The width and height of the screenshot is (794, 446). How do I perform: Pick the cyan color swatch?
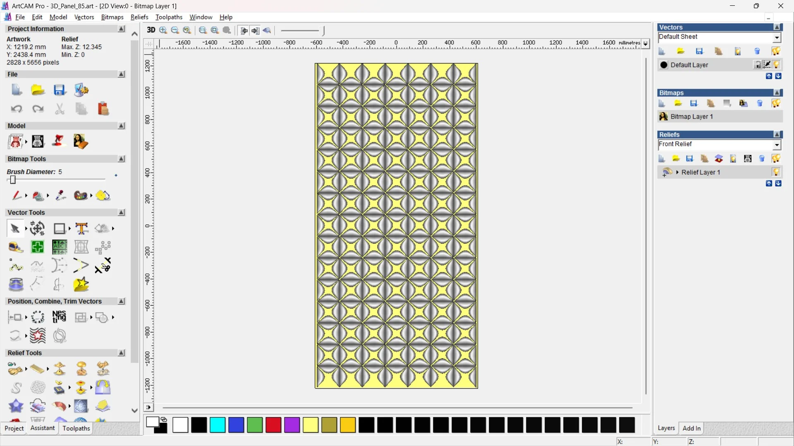coord(218,425)
